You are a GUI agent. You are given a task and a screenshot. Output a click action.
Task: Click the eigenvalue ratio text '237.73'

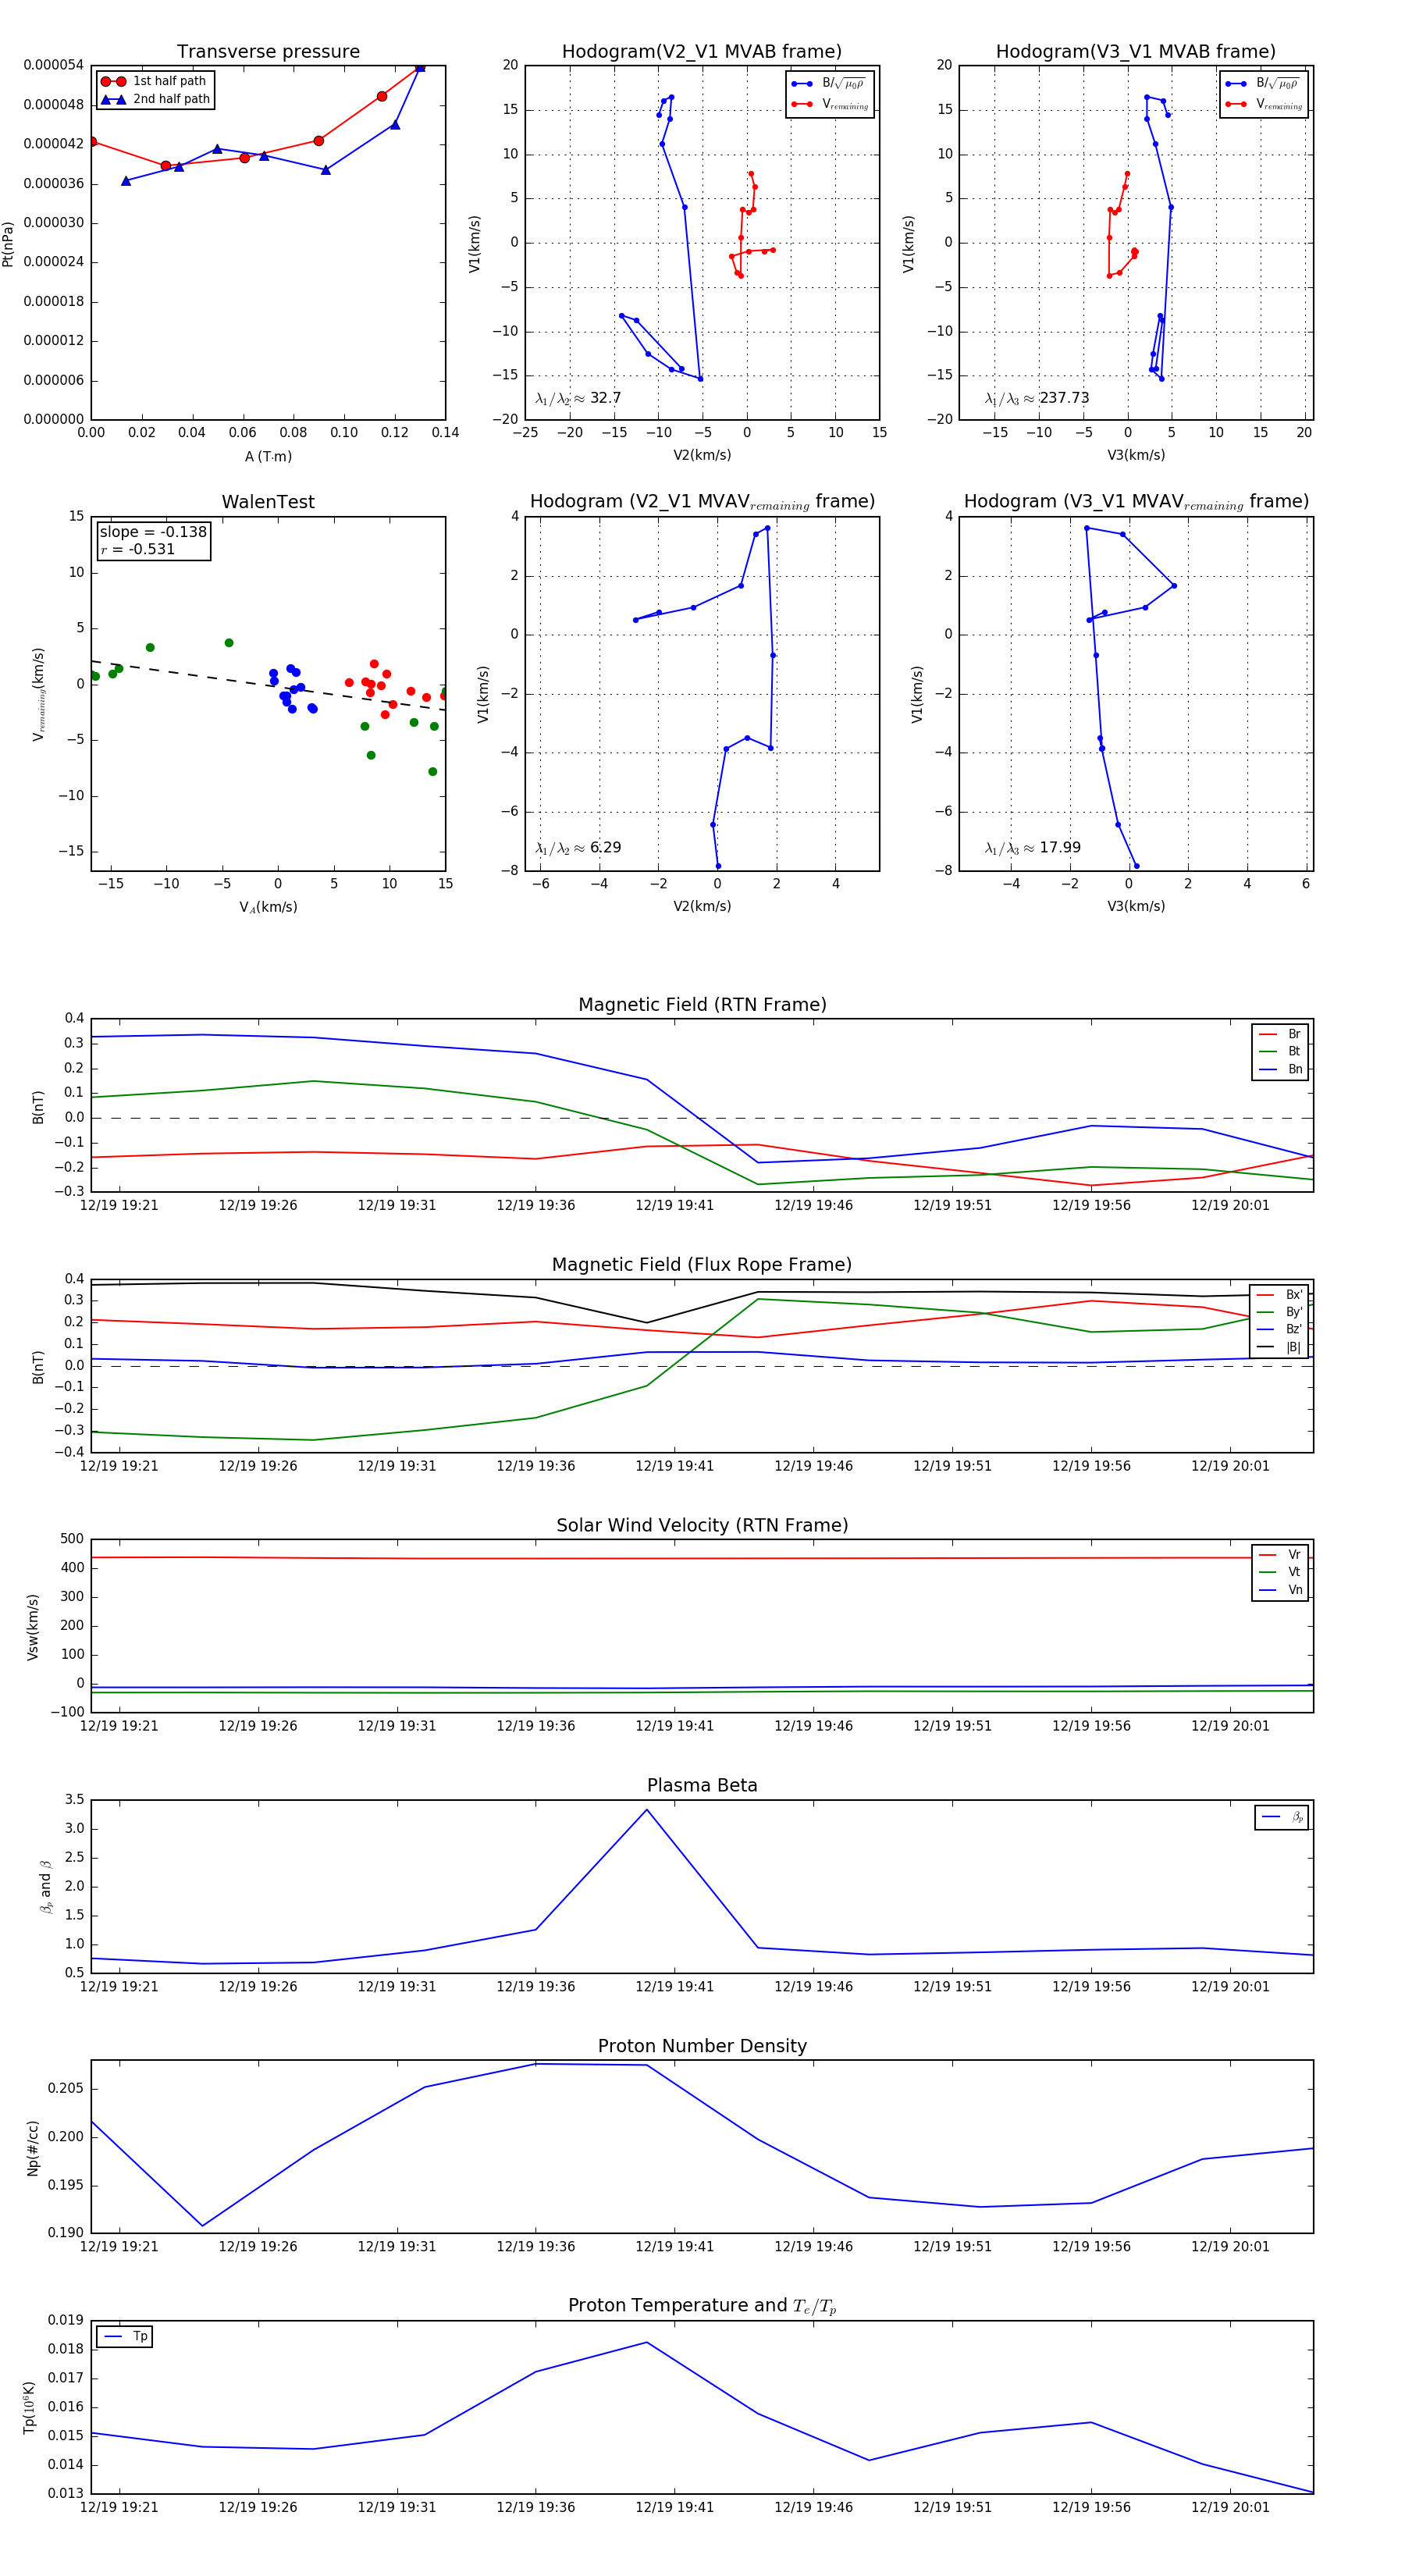point(1064,398)
